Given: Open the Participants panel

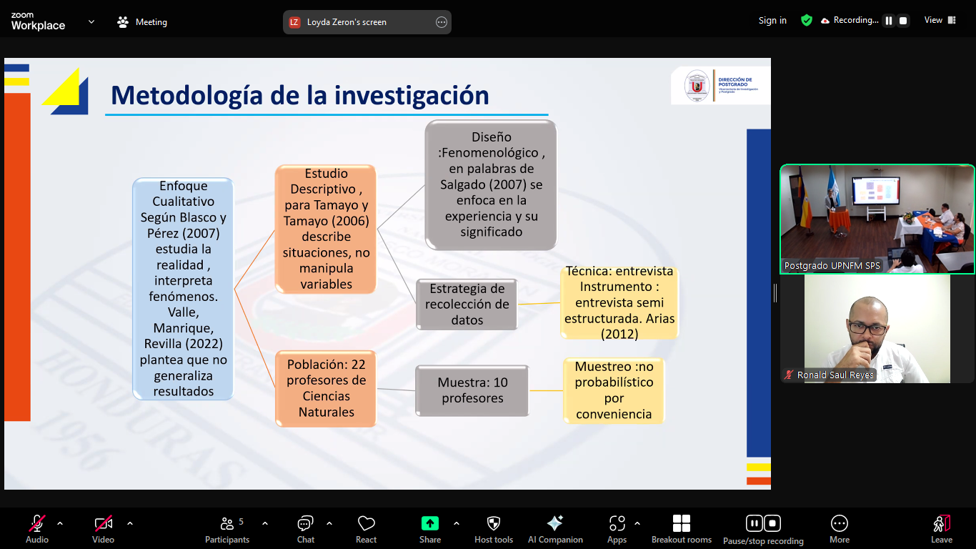Looking at the screenshot, I should coord(227,529).
